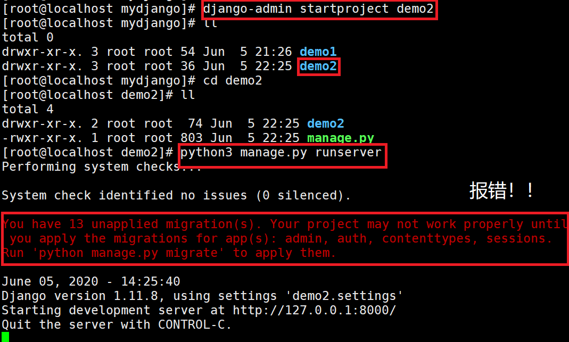Click 'You have 13 unapplied migration(s)' warning
The width and height of the screenshot is (569, 342).
(x=132, y=224)
